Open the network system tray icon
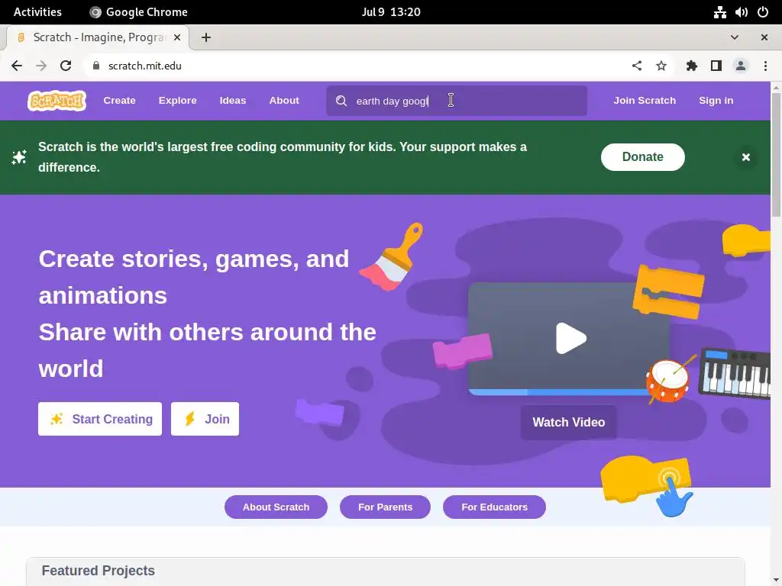 (719, 12)
